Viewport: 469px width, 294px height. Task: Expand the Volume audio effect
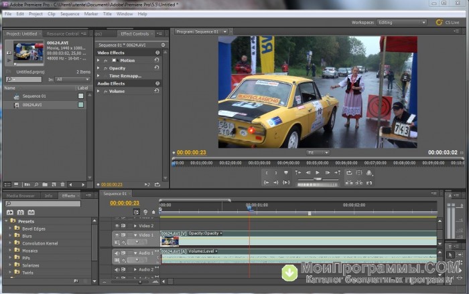(98, 92)
